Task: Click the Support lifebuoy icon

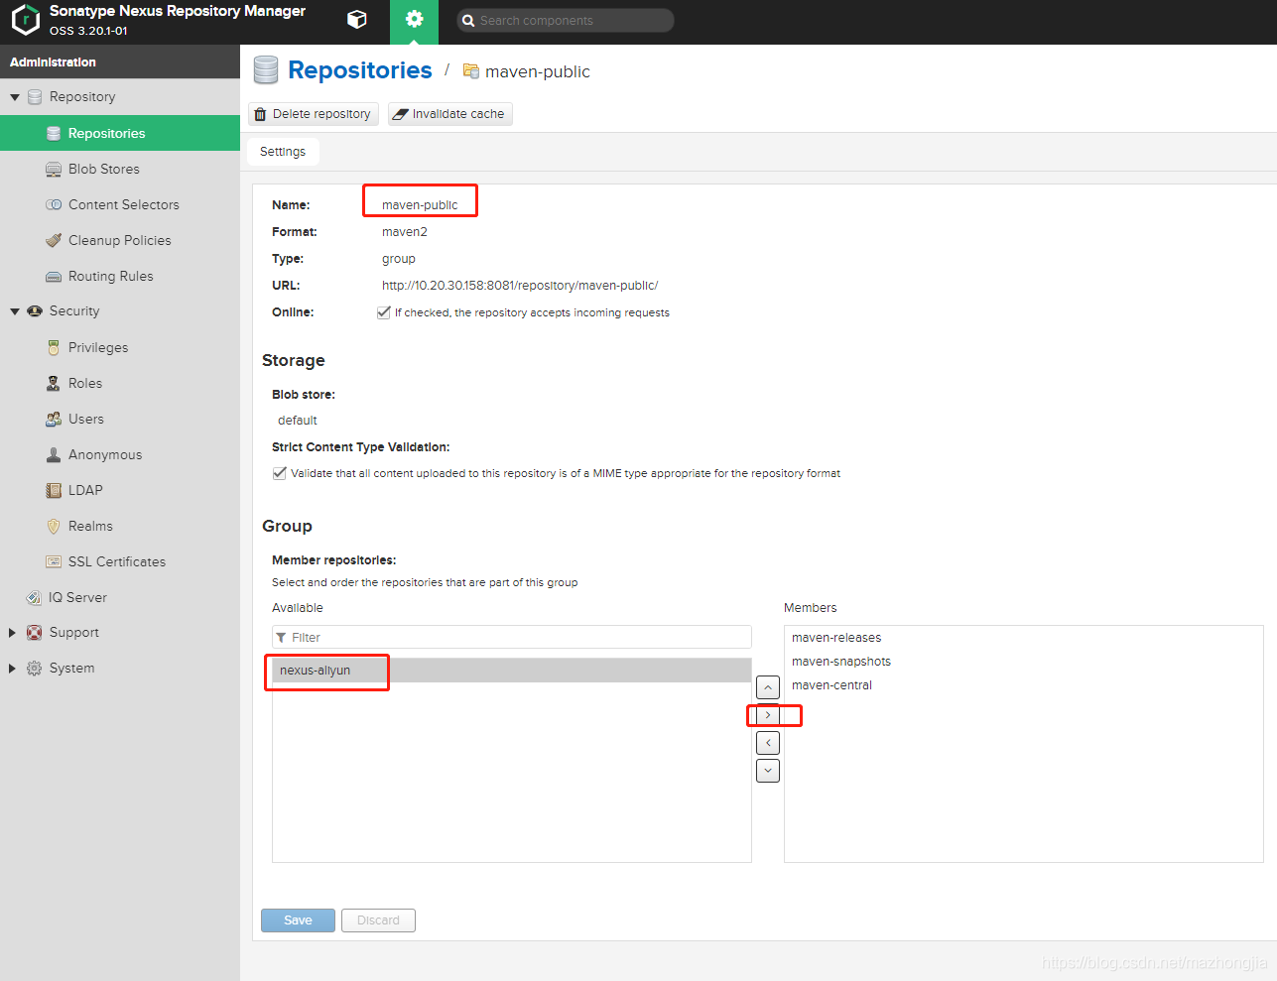Action: coord(34,633)
